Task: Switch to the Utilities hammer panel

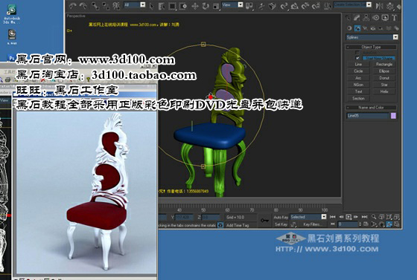Action: 395,18
